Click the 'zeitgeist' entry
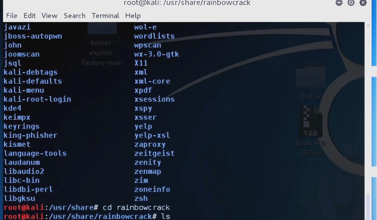Screen dimensions: 377x220 [x=154, y=153]
